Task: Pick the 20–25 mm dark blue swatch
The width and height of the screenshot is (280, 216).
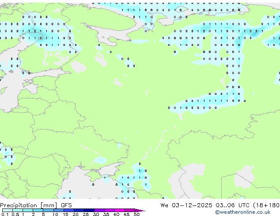Action: 79,210
